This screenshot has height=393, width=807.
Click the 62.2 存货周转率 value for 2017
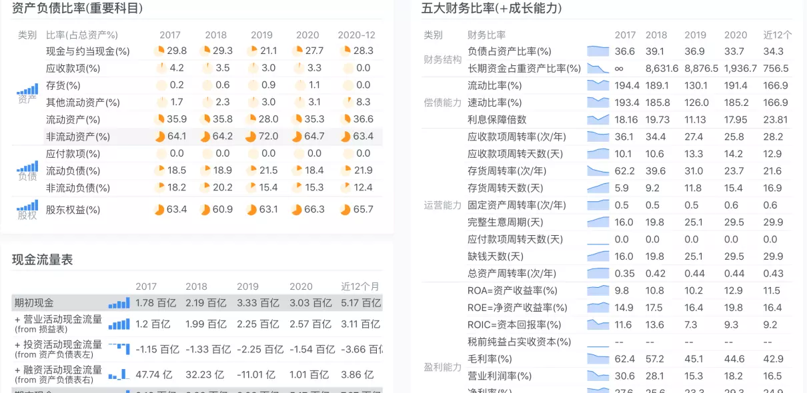624,171
